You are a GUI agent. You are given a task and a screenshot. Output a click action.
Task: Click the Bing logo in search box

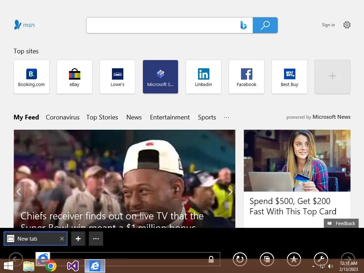243,25
